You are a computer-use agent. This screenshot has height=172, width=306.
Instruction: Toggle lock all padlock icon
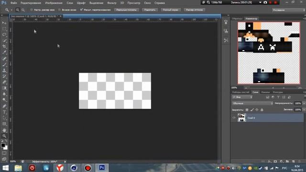click(x=262, y=110)
